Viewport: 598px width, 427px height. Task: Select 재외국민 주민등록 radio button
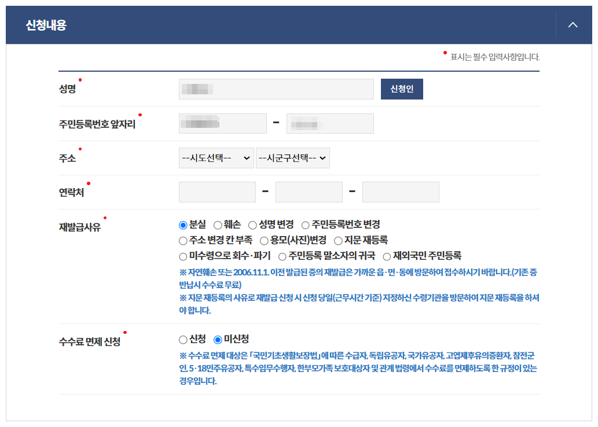tap(387, 256)
